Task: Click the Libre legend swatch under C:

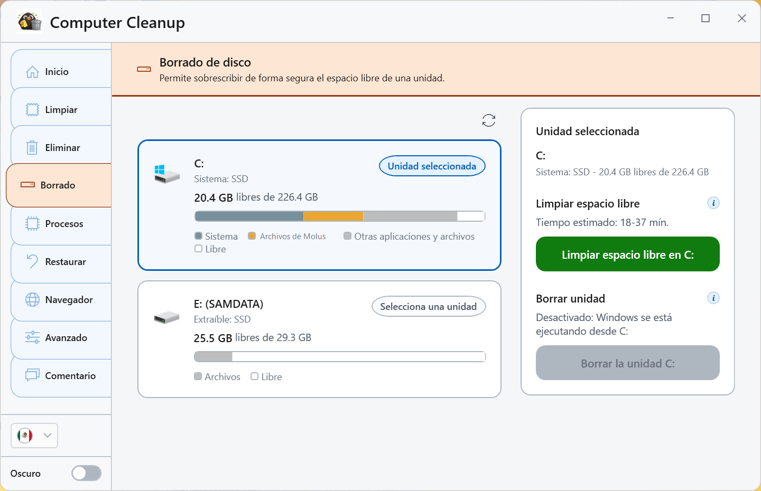Action: click(x=199, y=249)
